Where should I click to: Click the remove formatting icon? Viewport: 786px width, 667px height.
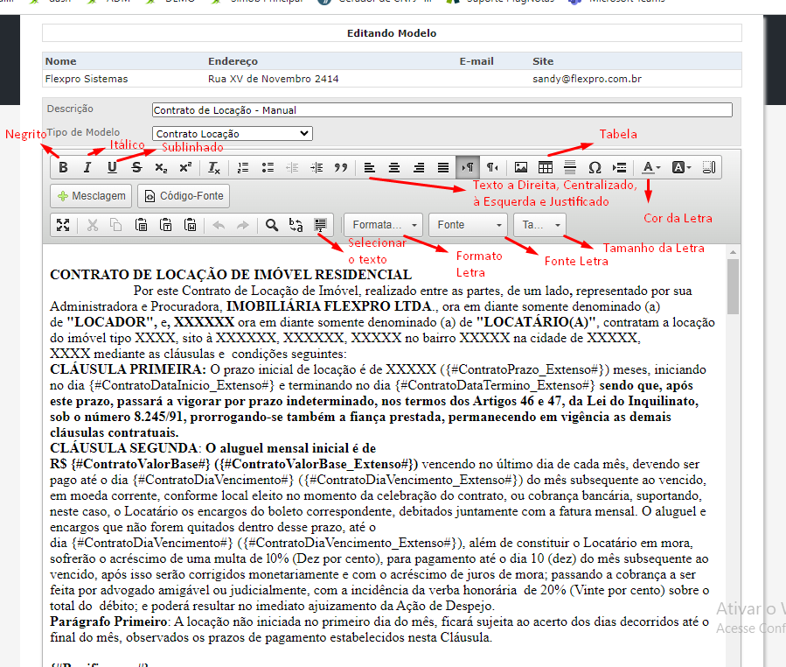(x=214, y=168)
